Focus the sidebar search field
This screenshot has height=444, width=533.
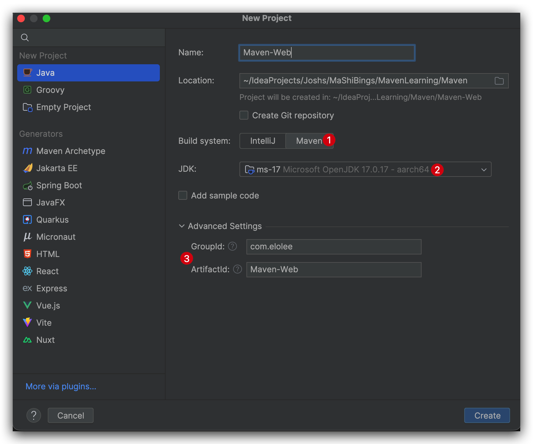89,38
